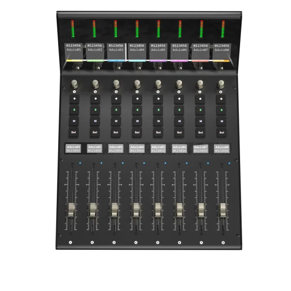291x291 pixels.
Task: Arm record button on channel 5
Action: (x=158, y=99)
